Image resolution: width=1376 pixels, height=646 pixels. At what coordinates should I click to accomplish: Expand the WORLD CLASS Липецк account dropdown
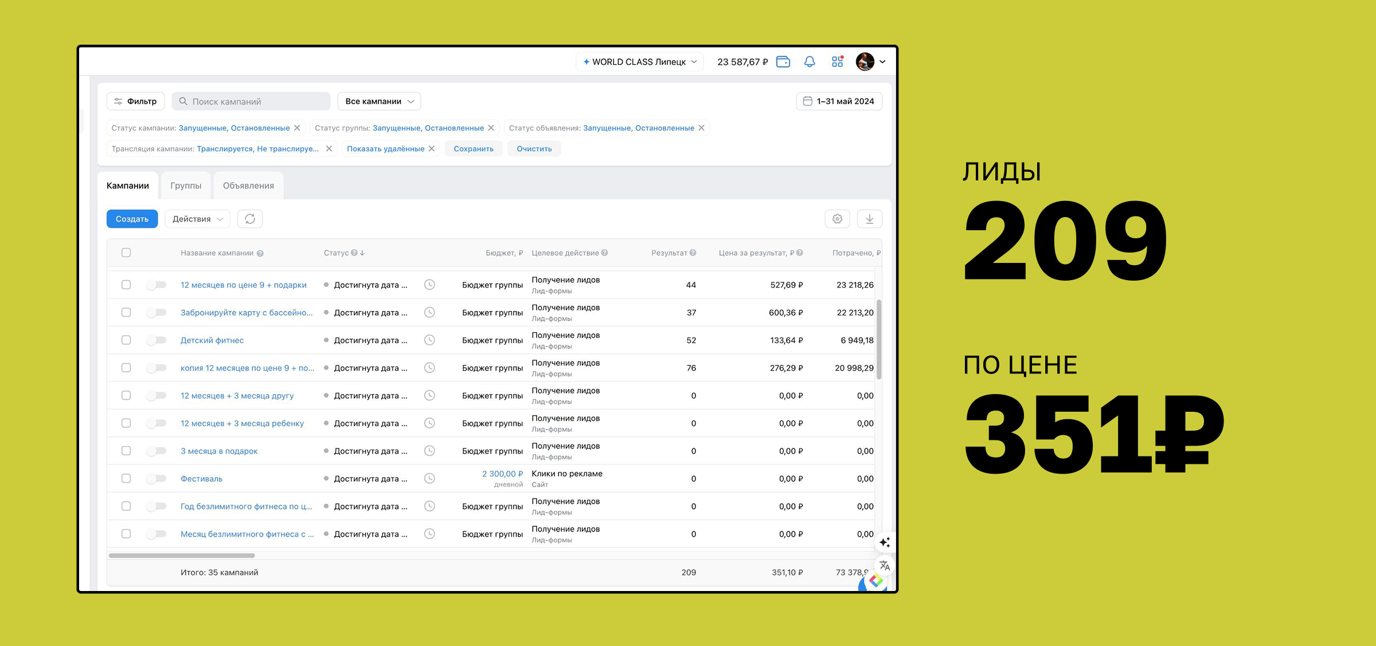639,62
